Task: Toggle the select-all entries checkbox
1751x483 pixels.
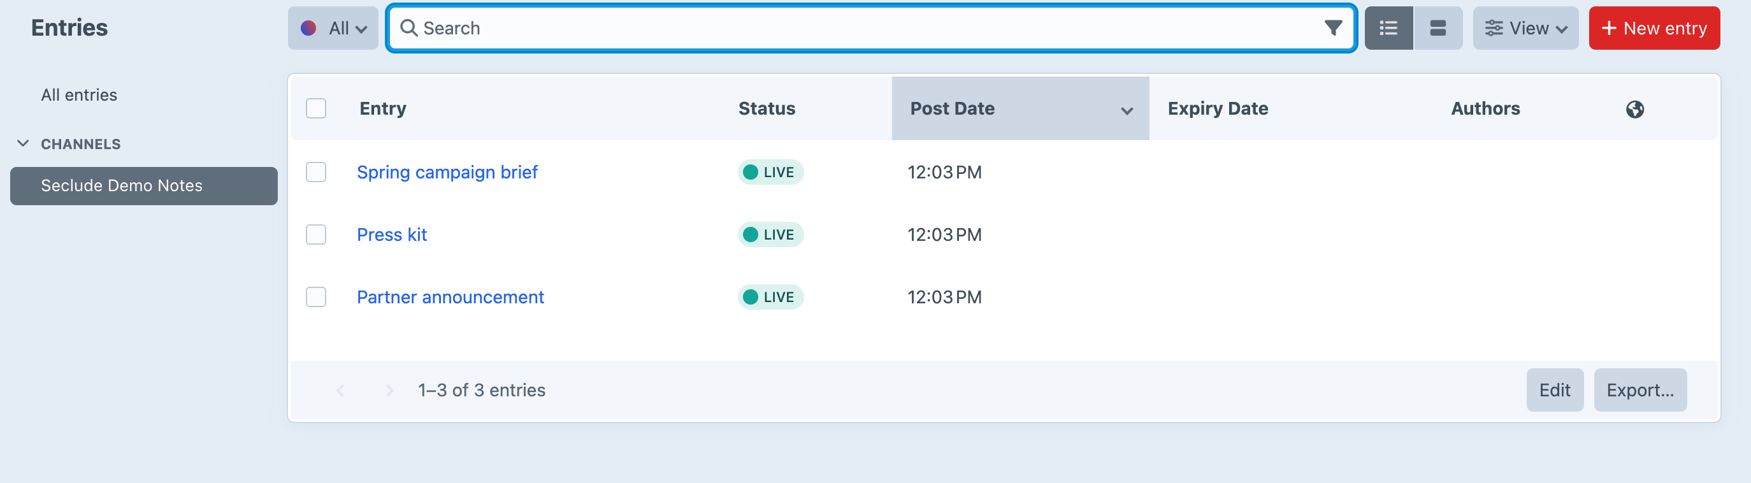Action: [x=316, y=109]
